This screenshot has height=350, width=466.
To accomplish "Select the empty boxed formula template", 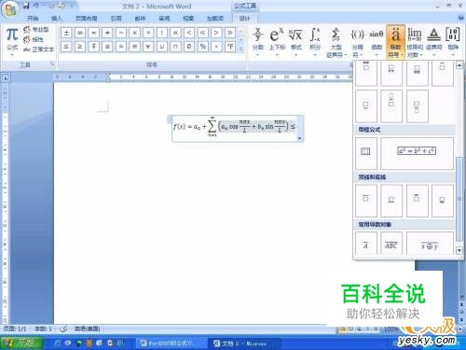I will (366, 153).
